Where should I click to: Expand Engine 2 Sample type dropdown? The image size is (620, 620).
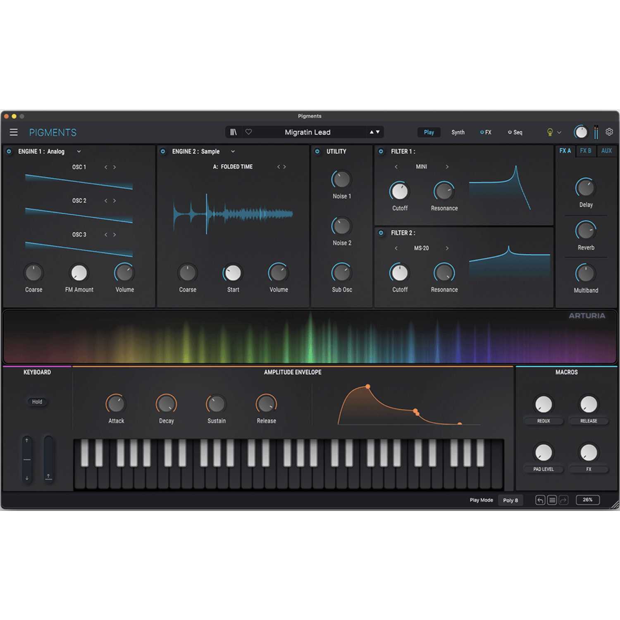pos(233,151)
